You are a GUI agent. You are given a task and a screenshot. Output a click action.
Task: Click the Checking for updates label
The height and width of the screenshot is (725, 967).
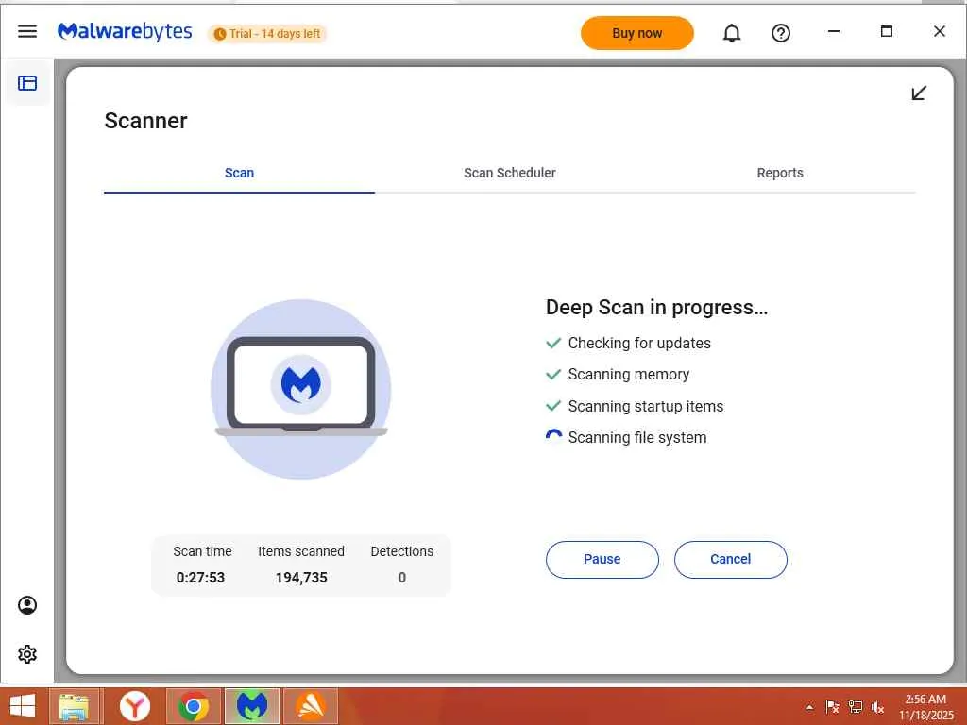pos(639,343)
